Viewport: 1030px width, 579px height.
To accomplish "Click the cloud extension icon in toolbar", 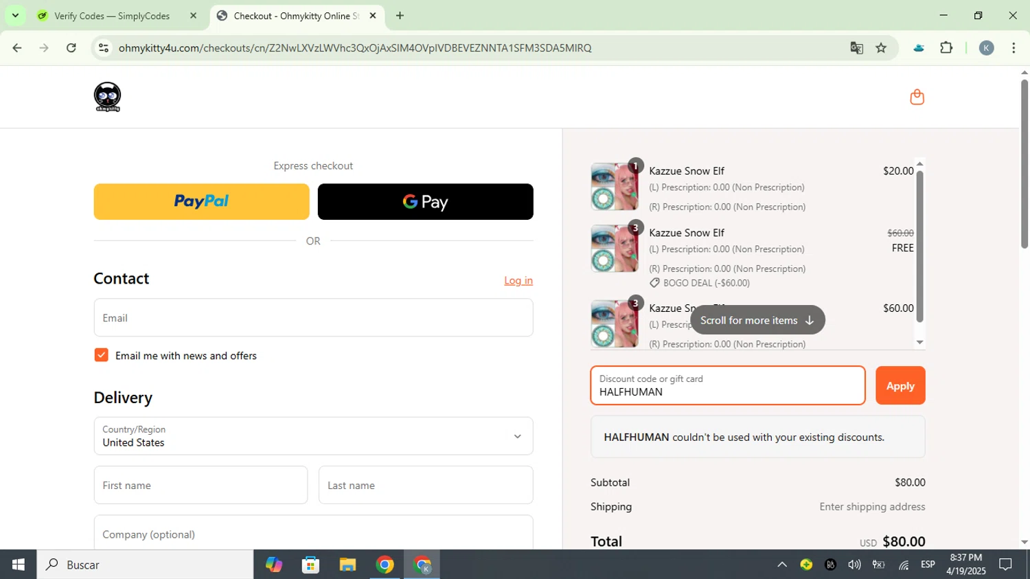I will [x=918, y=48].
